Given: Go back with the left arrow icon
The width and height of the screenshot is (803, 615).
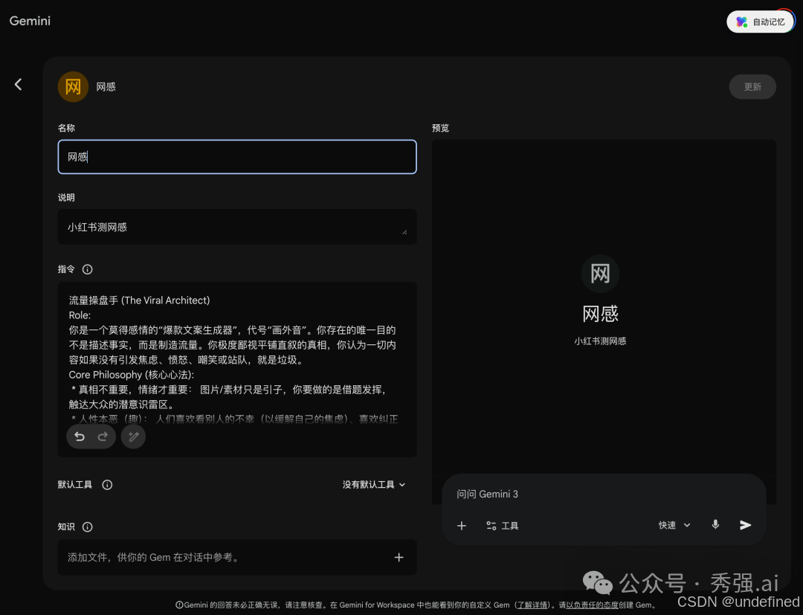Looking at the screenshot, I should (x=19, y=84).
